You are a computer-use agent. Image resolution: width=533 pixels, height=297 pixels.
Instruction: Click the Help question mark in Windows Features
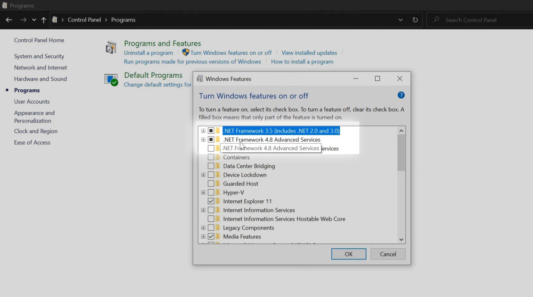pyautogui.click(x=401, y=95)
